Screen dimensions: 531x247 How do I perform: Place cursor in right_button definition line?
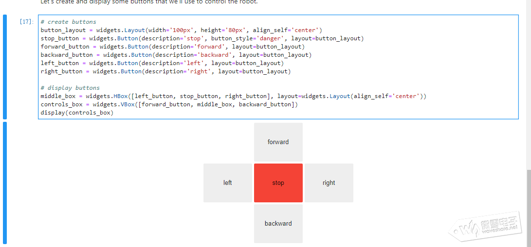click(x=165, y=71)
